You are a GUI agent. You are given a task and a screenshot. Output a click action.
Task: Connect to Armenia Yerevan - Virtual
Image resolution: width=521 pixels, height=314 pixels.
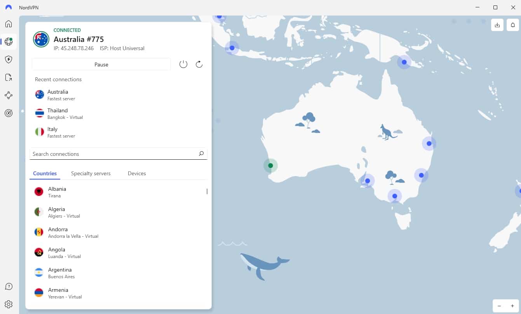tap(118, 293)
